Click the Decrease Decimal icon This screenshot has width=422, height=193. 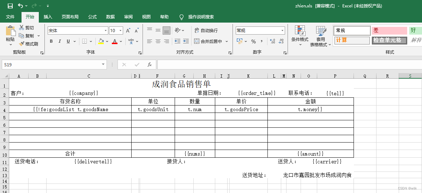click(x=281, y=41)
